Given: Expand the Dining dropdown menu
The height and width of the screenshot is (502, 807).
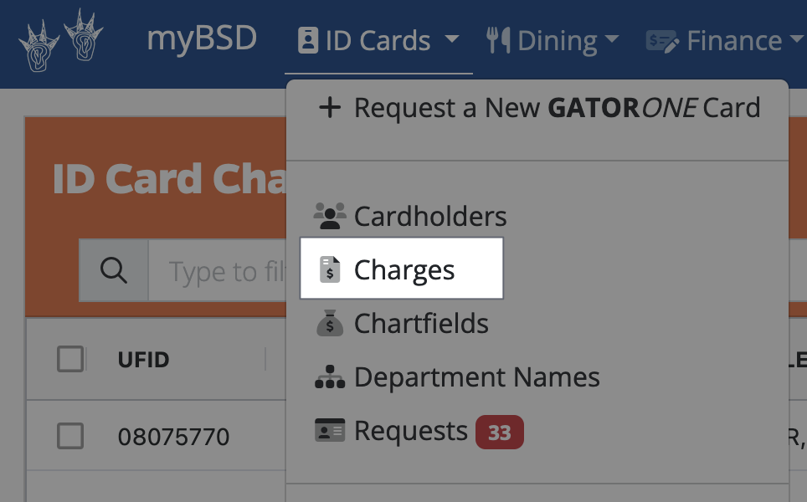Looking at the screenshot, I should click(553, 40).
